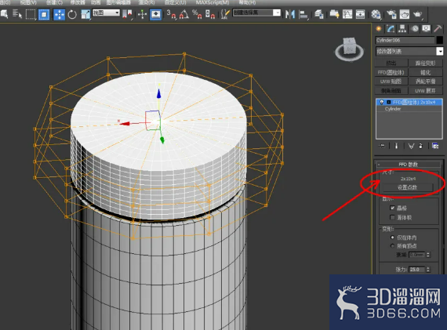Viewport: 447px width, 330px height.
Task: Click the 挤出 (Extrude) modifier button
Action: coord(391,63)
